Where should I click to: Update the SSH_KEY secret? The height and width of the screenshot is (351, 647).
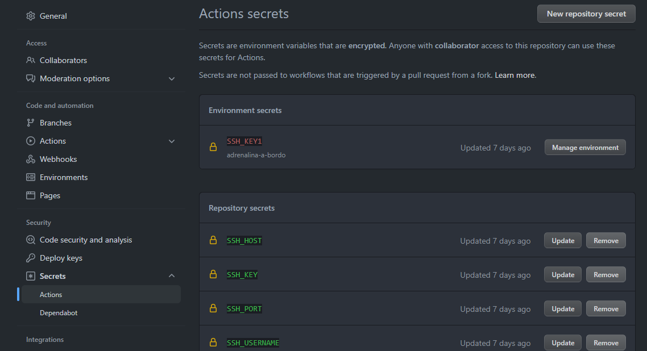coord(563,275)
